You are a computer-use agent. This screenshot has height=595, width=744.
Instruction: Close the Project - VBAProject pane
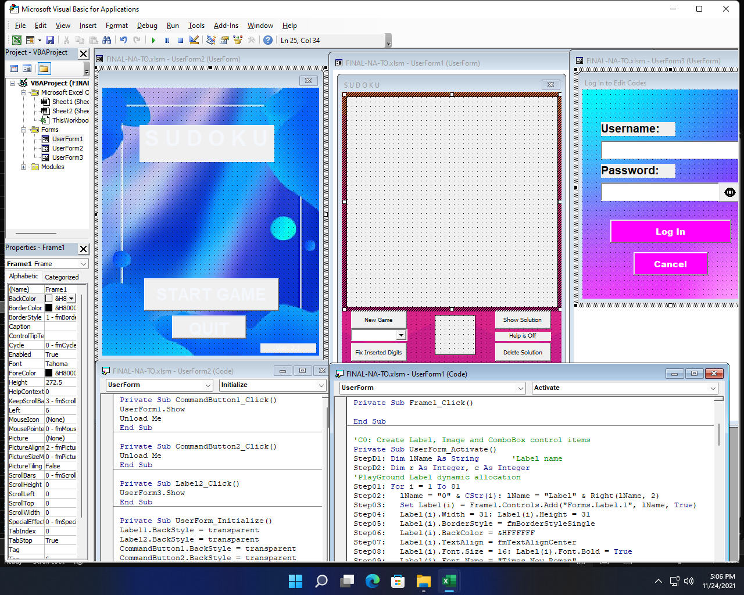(x=83, y=53)
